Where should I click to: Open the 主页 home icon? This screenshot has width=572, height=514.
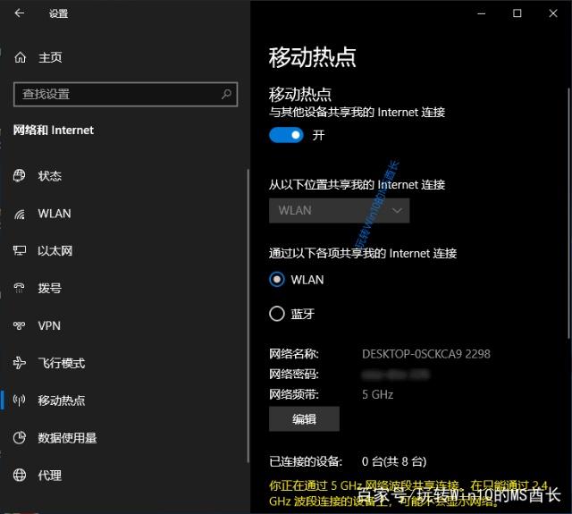coord(20,57)
